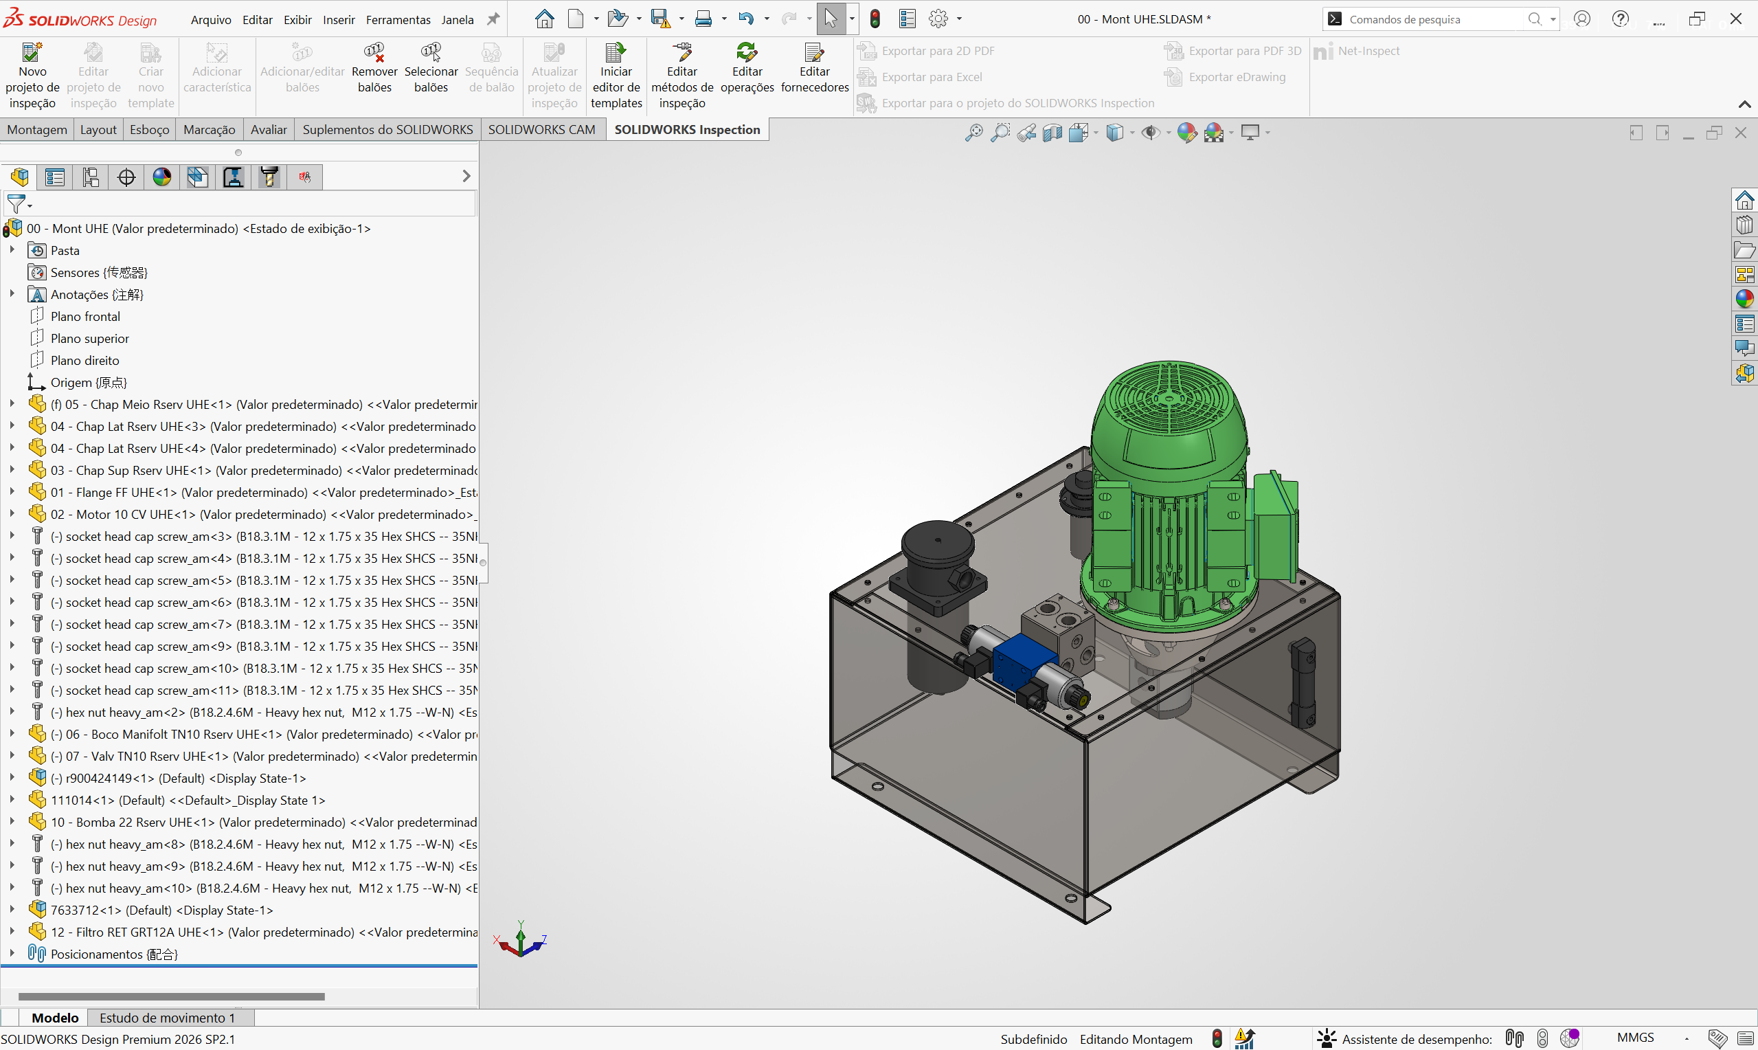Viewport: 1758px width, 1050px height.
Task: Expand the Pasta folder in the tree
Action: (x=12, y=249)
